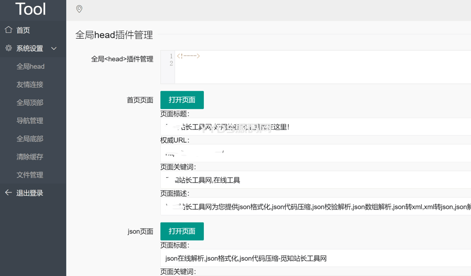This screenshot has height=276, width=471.
Task: Click 打开页面 button for json页面
Action: coord(182,231)
